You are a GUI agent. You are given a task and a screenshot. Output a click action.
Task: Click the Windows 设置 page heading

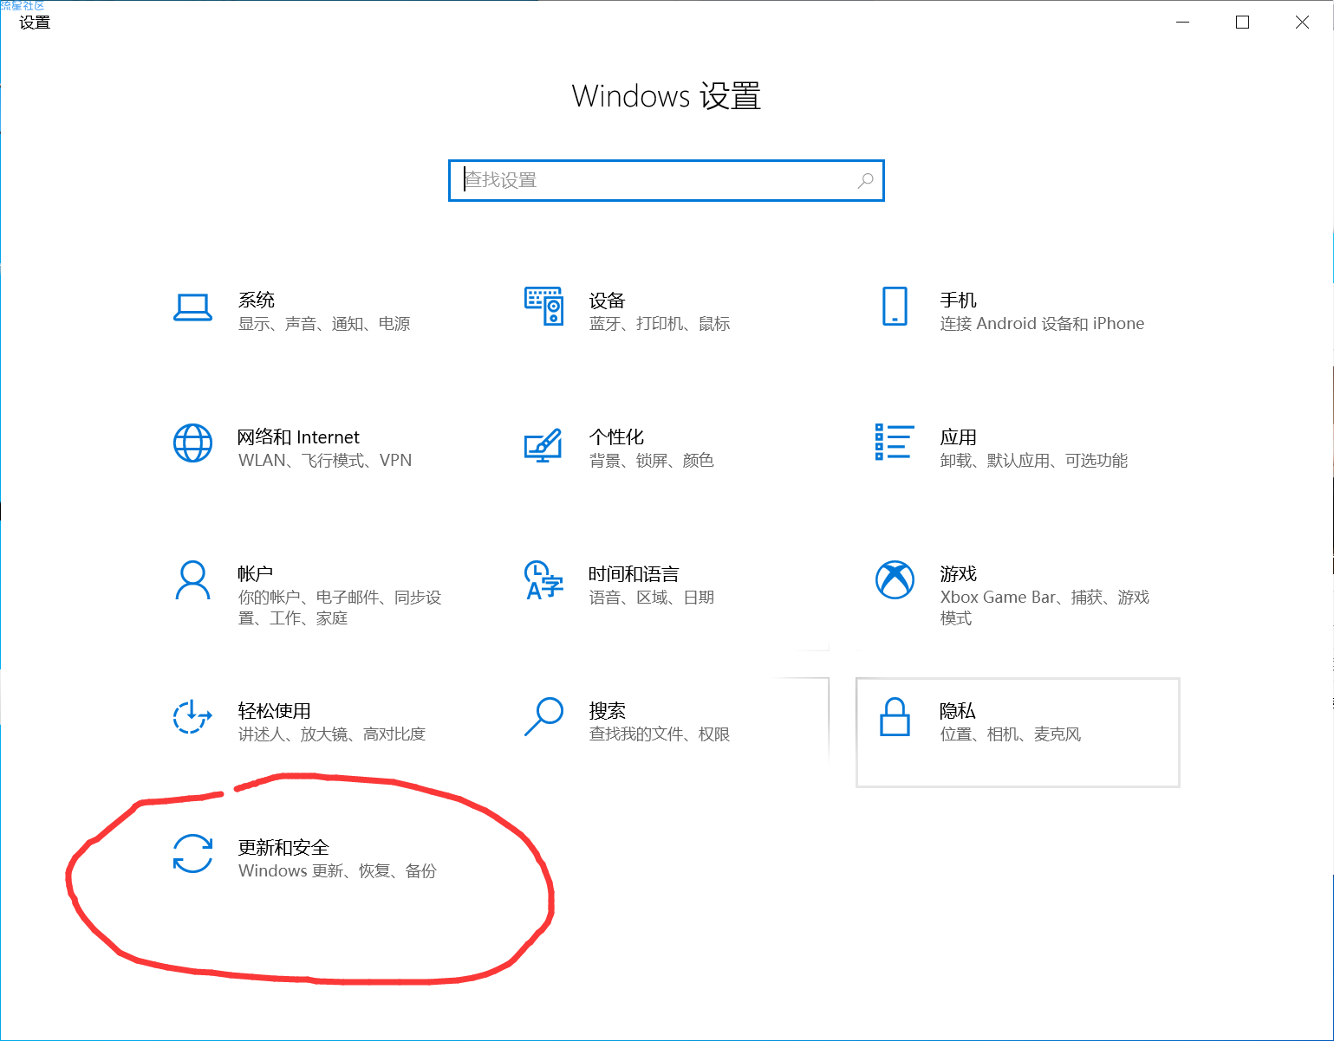(x=666, y=96)
